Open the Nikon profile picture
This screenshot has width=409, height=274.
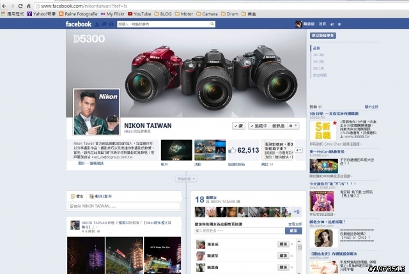coord(96,112)
